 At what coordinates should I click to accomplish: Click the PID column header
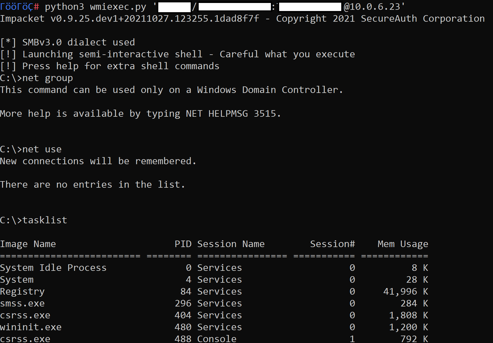[x=183, y=244]
